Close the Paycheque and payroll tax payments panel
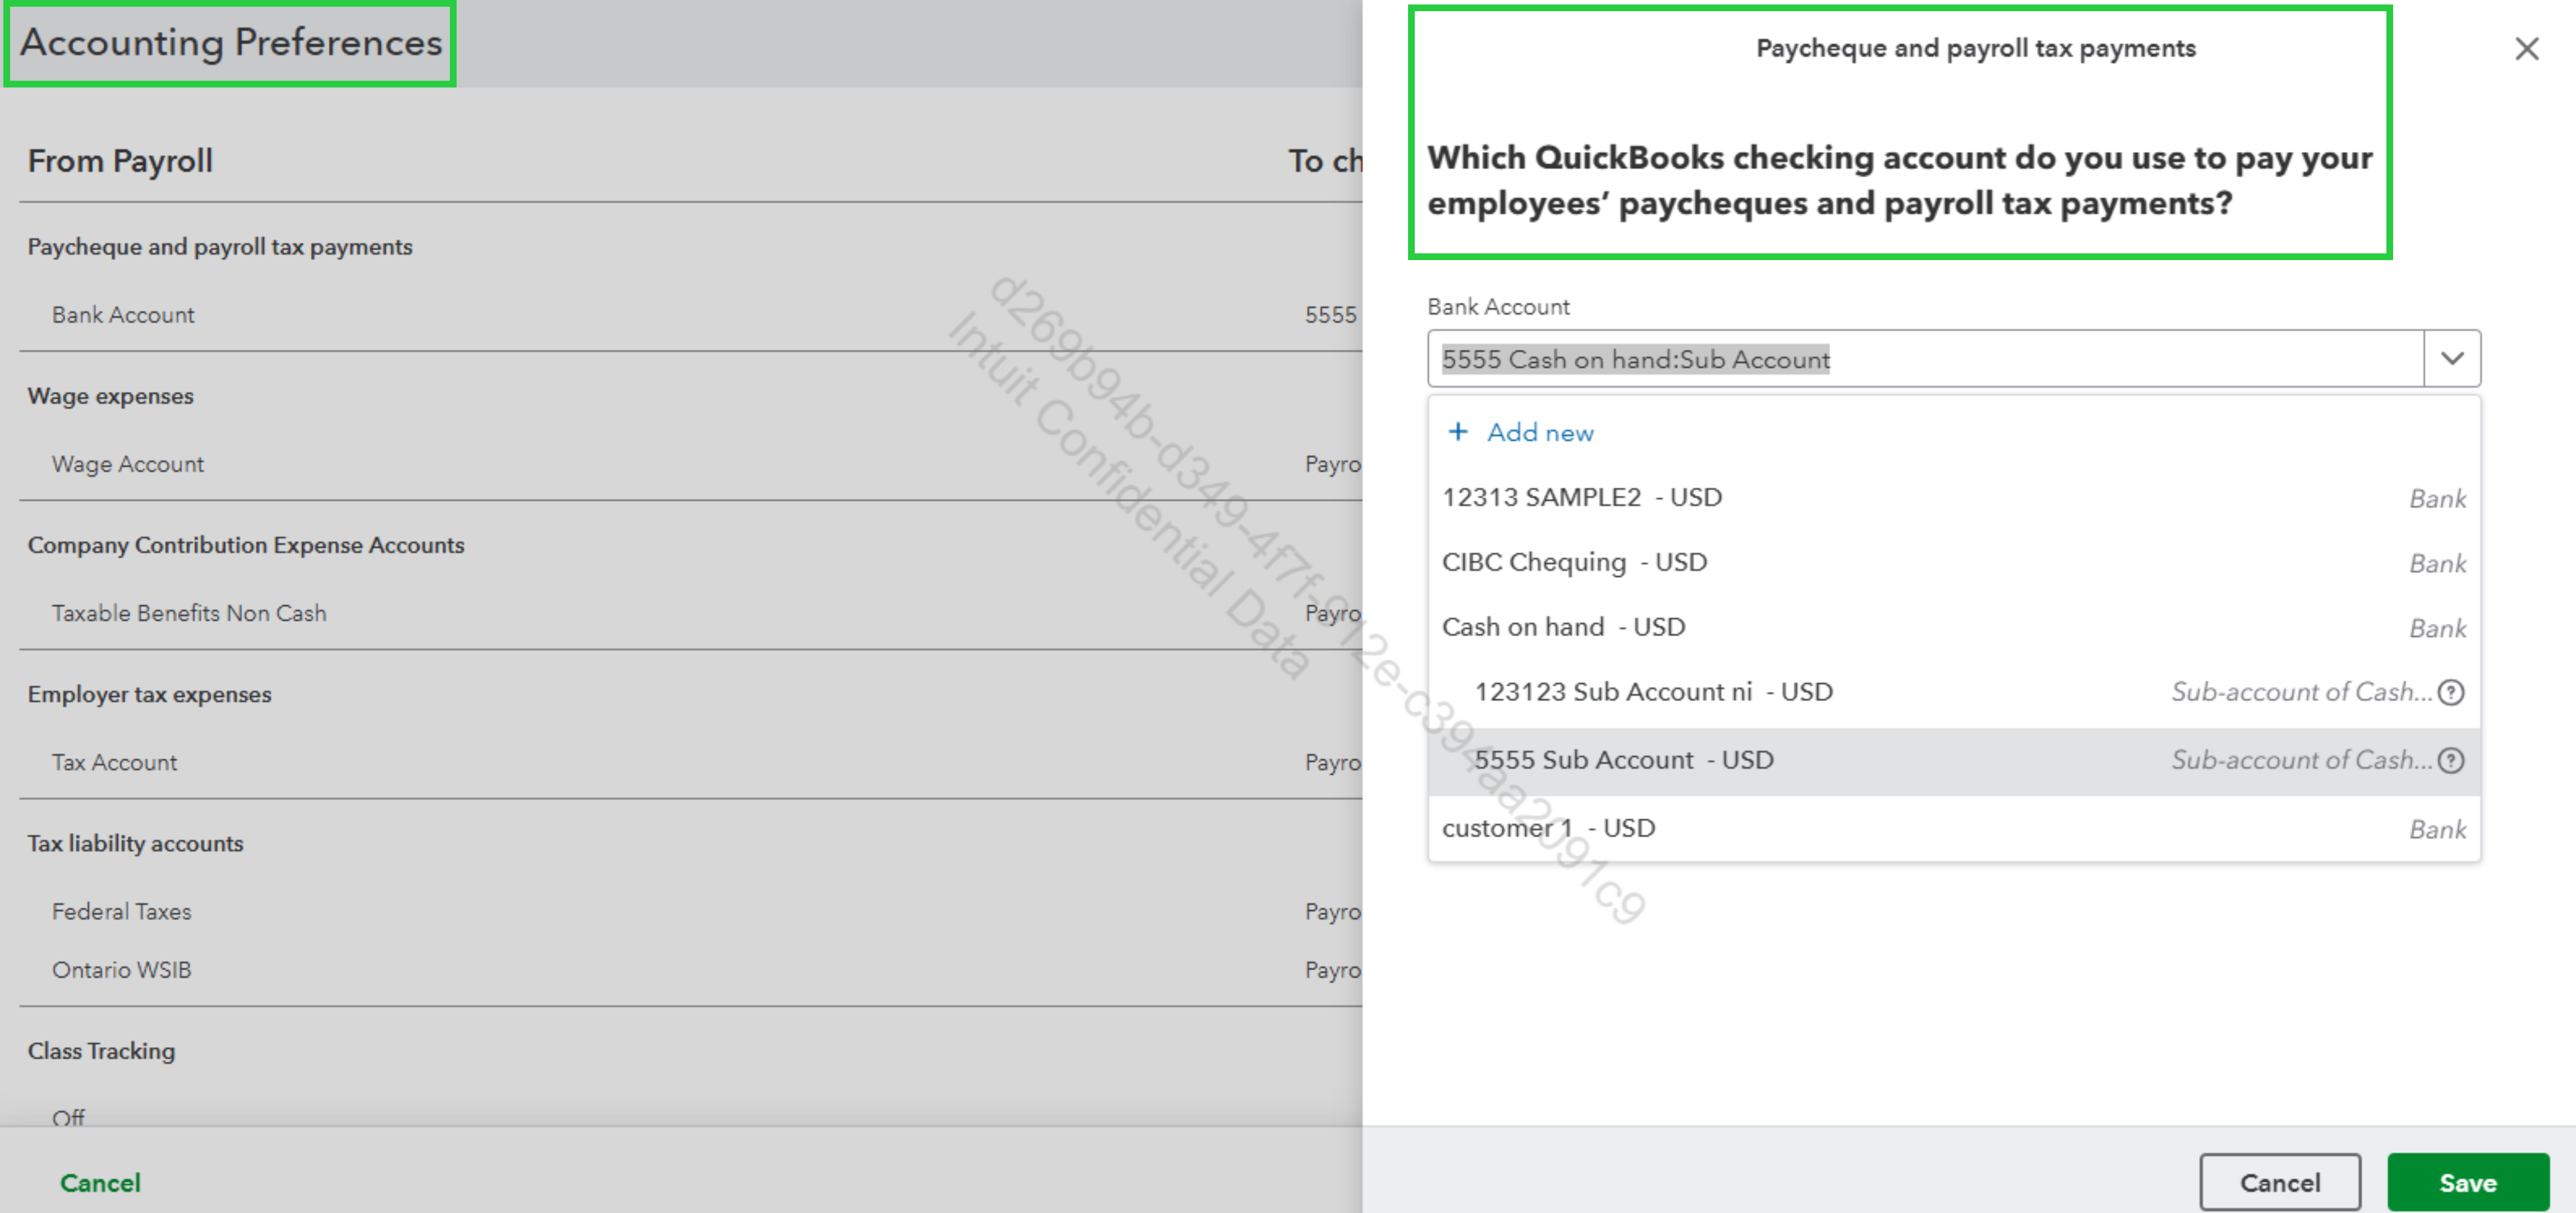The width and height of the screenshot is (2576, 1213). (x=2526, y=48)
